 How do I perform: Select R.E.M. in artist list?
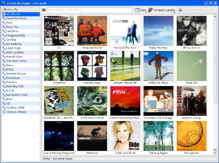[x=21, y=91]
